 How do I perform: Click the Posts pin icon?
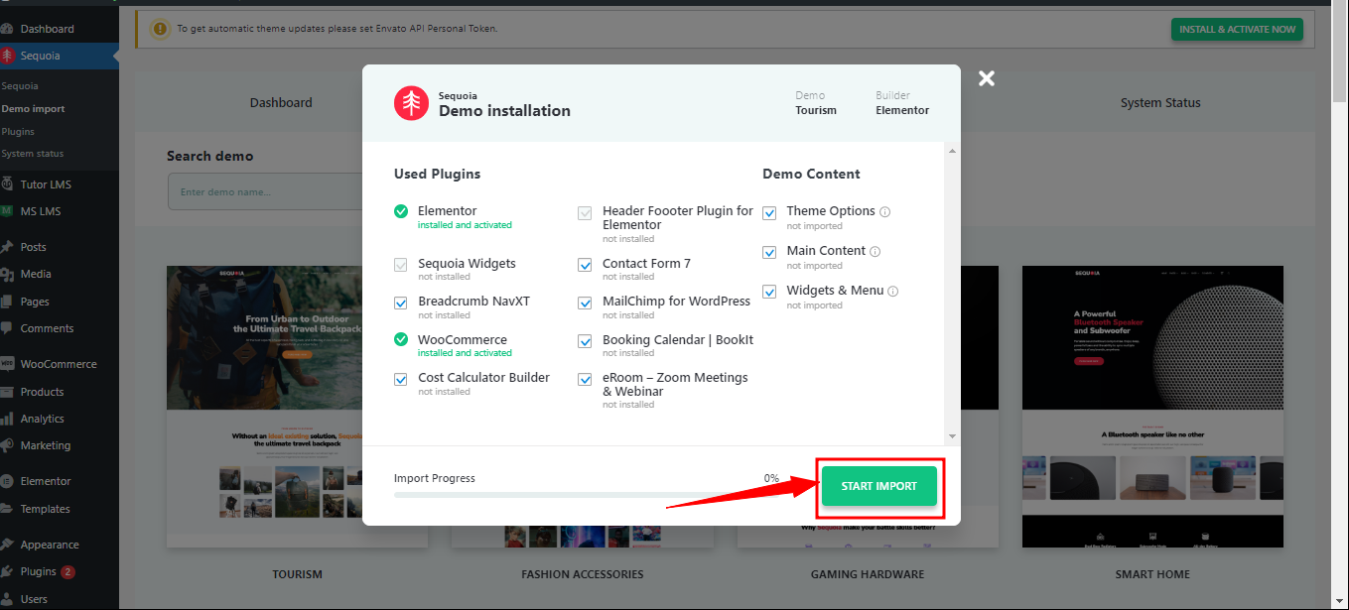[8, 247]
